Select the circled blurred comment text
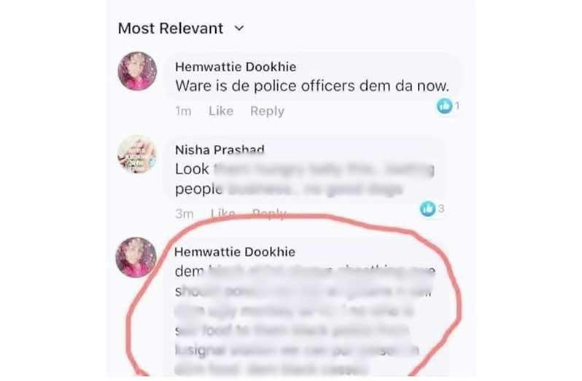Image resolution: width=582 pixels, height=381 pixels. click(x=304, y=321)
